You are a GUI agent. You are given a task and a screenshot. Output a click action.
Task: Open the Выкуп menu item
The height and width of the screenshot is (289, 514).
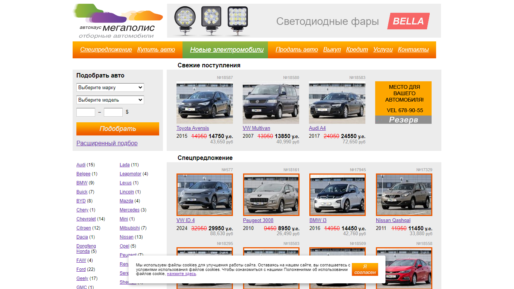coord(332,50)
